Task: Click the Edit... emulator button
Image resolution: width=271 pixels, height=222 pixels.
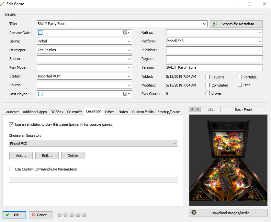Action: 47,156
